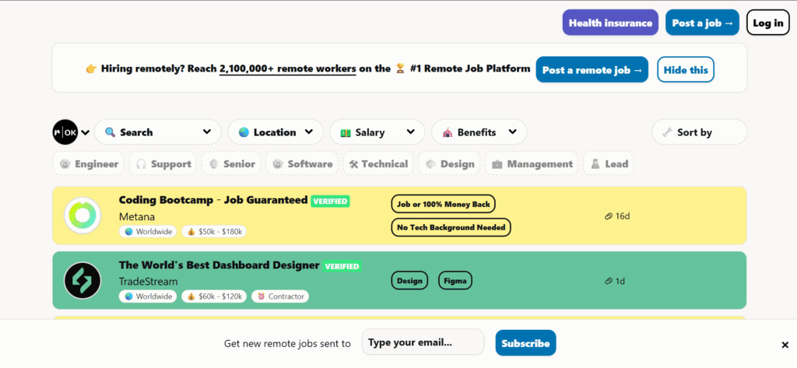The image size is (797, 368).
Task: Close the email subscribe bar
Action: pos(785,345)
